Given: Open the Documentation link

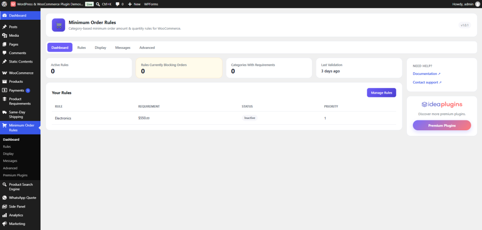Looking at the screenshot, I should (426, 74).
